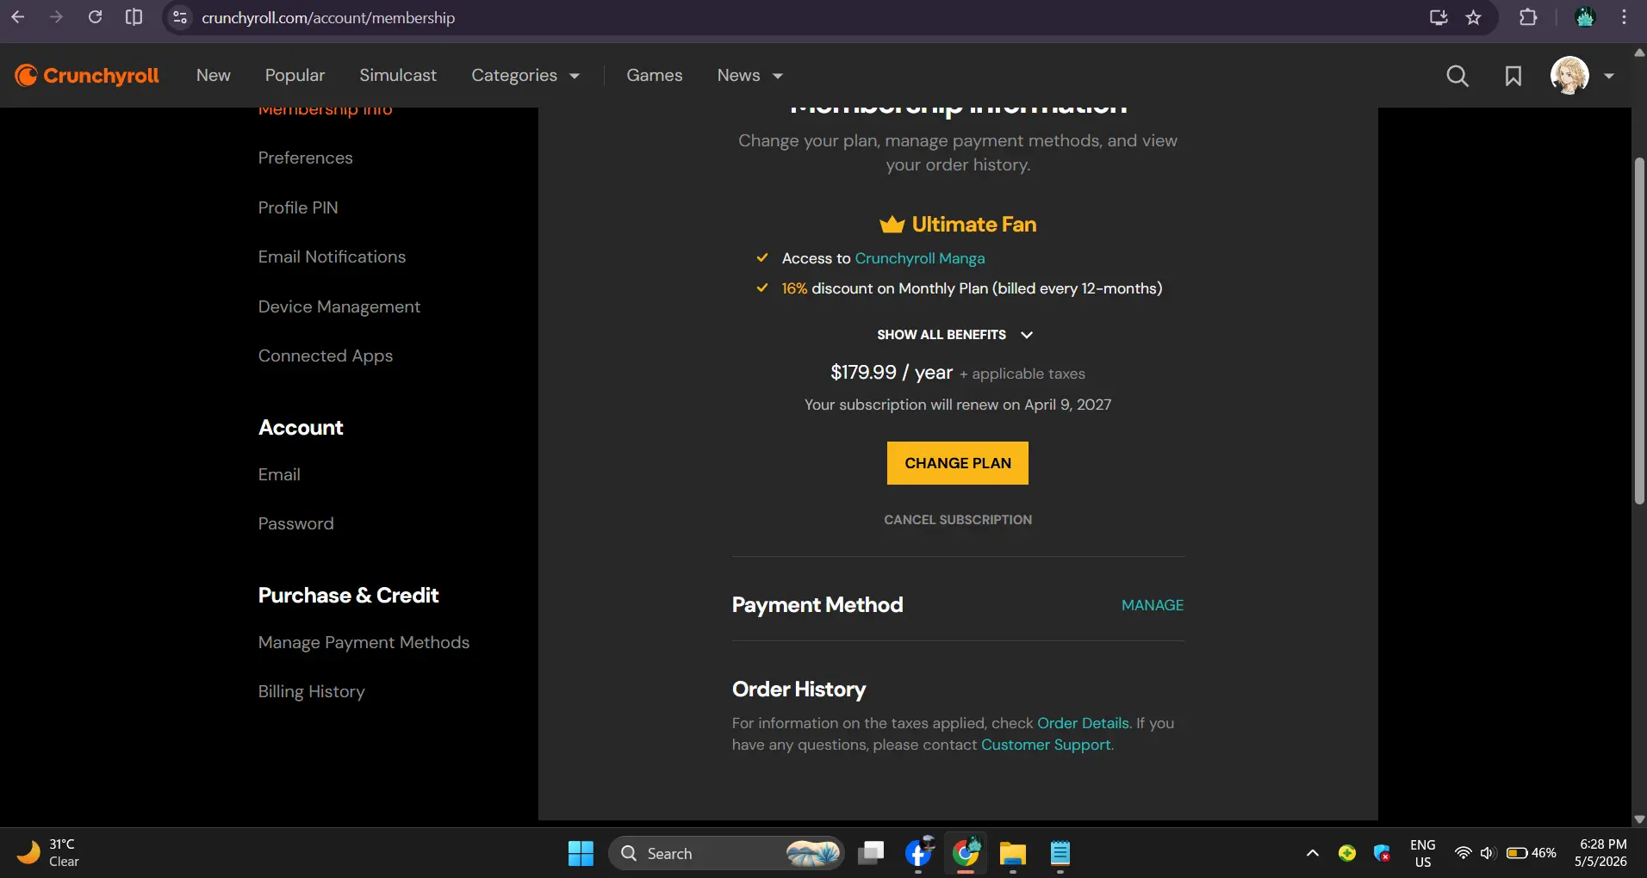
Task: Open Manage Payment Methods in sidebar
Action: tap(364, 642)
